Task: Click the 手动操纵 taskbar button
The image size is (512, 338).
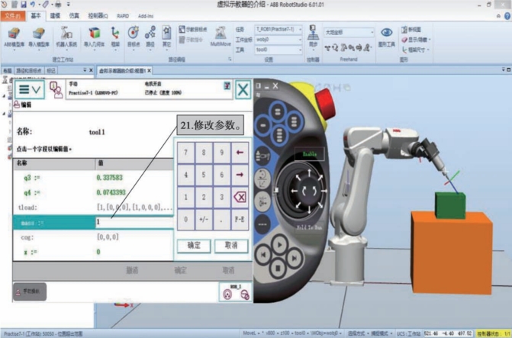Action: click(x=30, y=291)
